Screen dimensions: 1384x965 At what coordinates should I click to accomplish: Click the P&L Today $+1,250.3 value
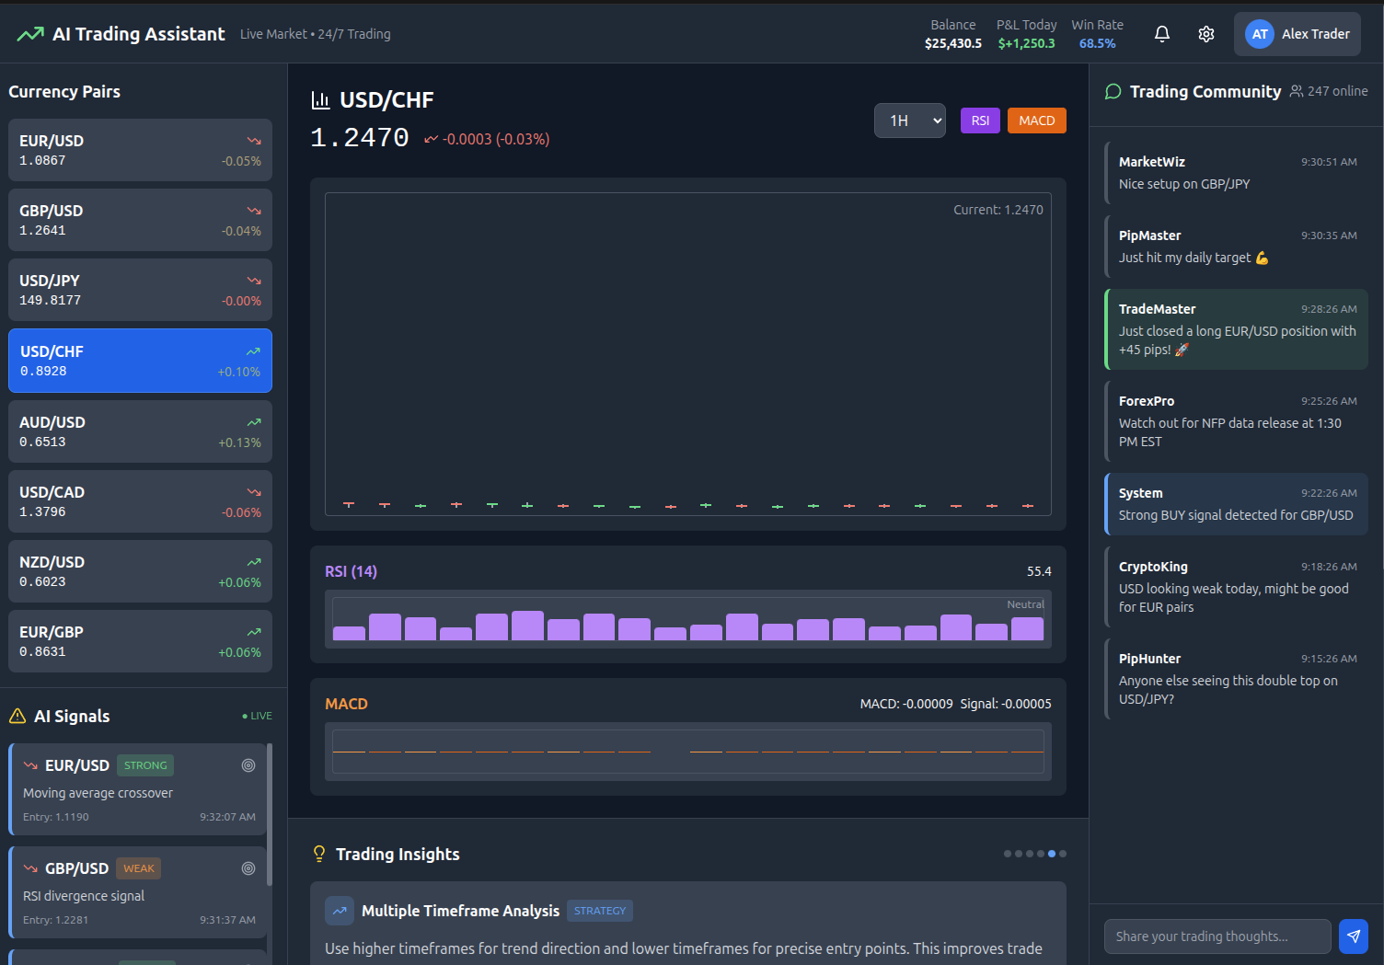coord(1027,43)
